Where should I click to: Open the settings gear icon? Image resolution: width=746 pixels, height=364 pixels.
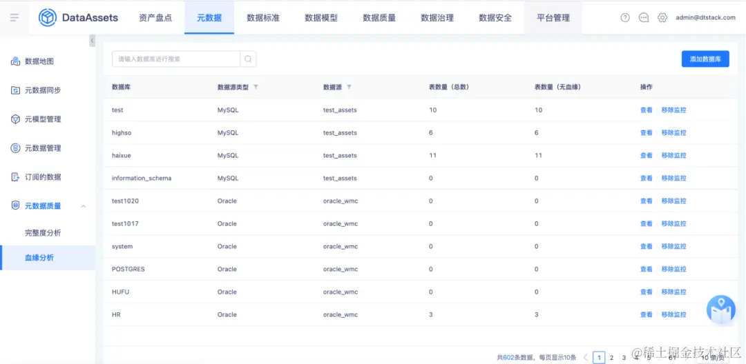pyautogui.click(x=662, y=17)
